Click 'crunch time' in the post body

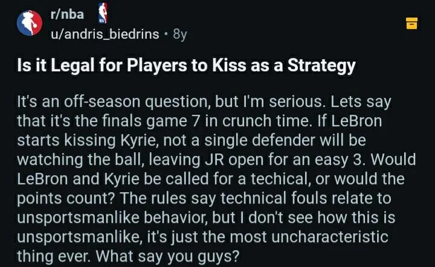(x=265, y=121)
